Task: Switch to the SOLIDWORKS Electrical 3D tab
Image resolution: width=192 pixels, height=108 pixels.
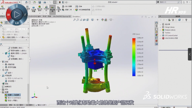Action: coord(62,16)
